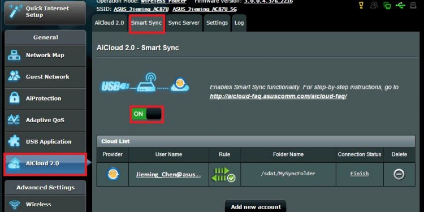Click the SSID ASUS_Jieming_AC87U link
Viewport: 424px width, 212px height.
142,9
